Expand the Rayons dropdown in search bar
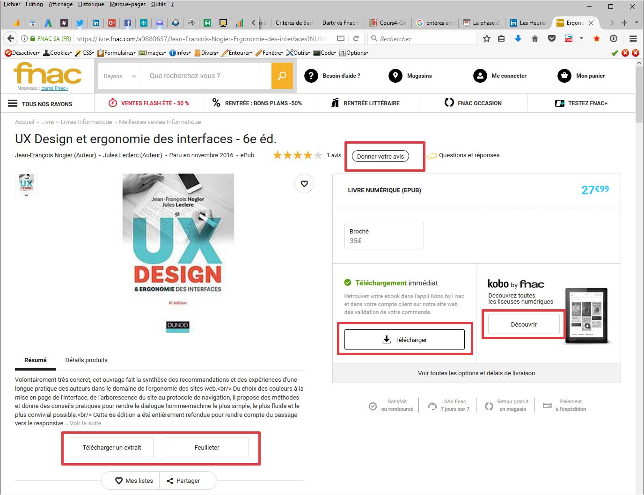This screenshot has height=495, width=644. pyautogui.click(x=120, y=76)
